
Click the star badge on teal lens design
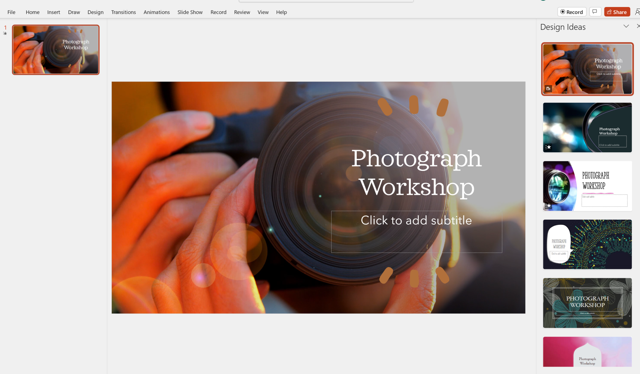pyautogui.click(x=548, y=147)
